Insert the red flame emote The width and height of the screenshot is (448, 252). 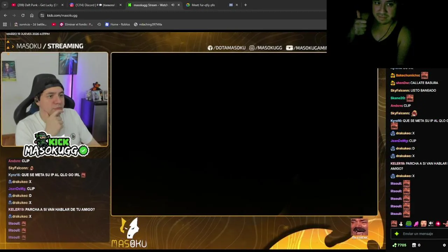tap(438, 224)
